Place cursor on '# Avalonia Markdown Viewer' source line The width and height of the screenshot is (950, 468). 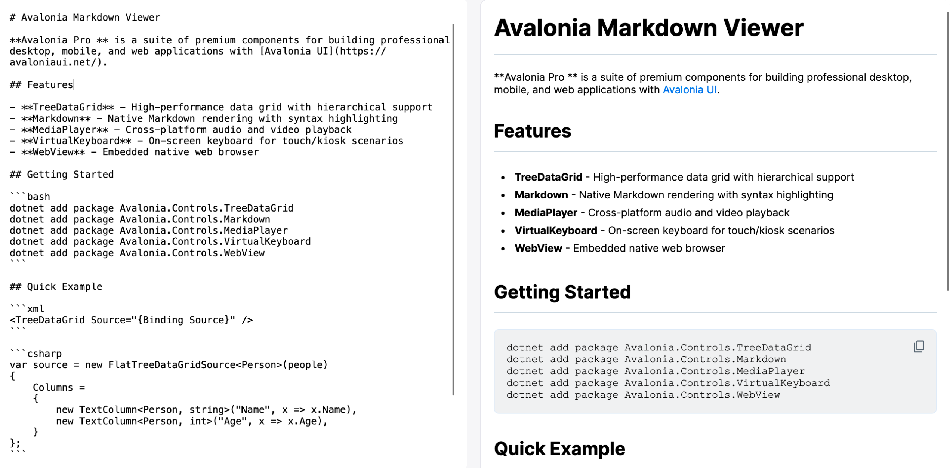[x=85, y=18]
